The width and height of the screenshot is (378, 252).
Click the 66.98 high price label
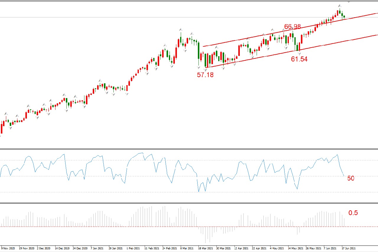click(x=292, y=27)
